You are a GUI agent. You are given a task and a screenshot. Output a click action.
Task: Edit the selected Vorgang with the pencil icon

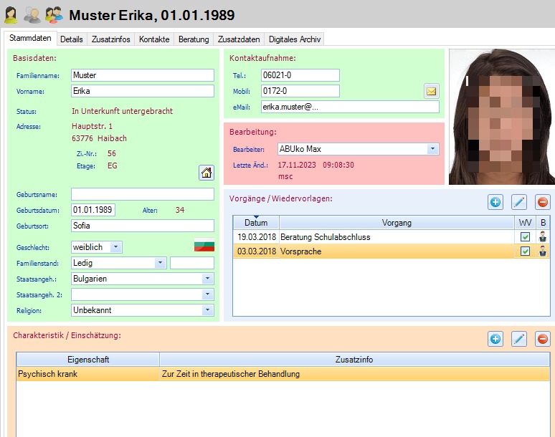click(519, 203)
